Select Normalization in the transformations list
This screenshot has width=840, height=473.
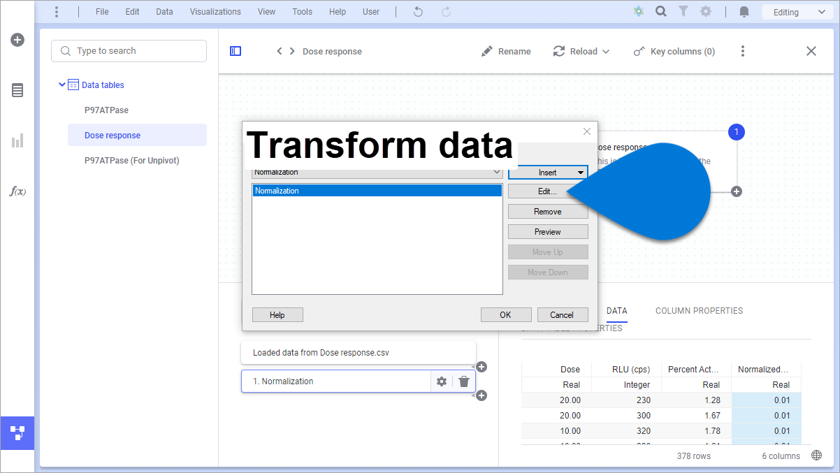(x=377, y=191)
